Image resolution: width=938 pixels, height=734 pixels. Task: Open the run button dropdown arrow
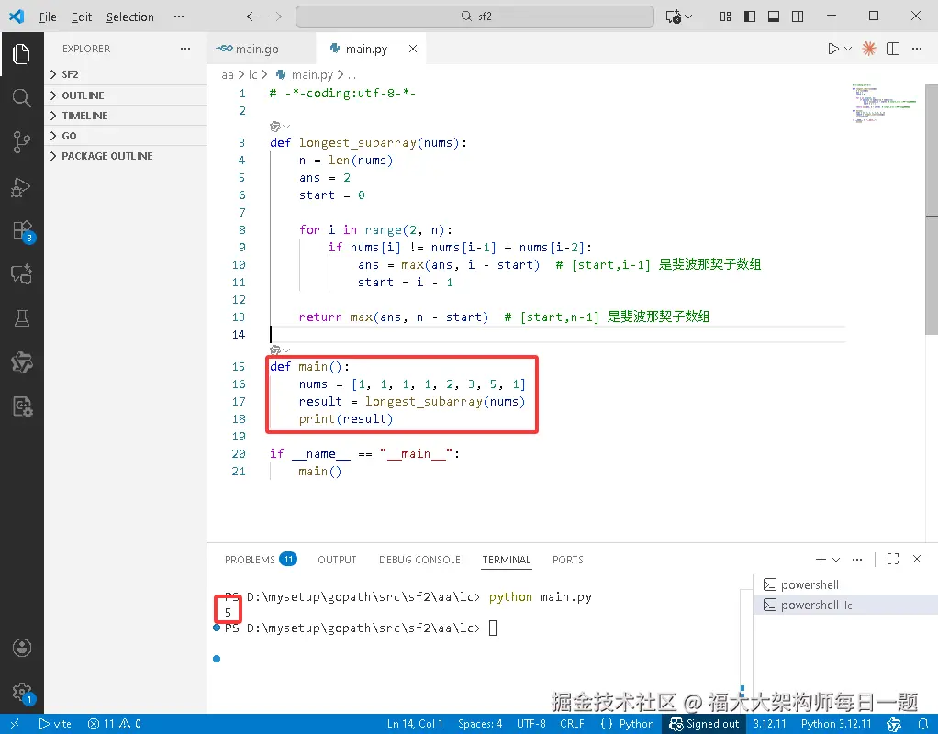[x=848, y=49]
